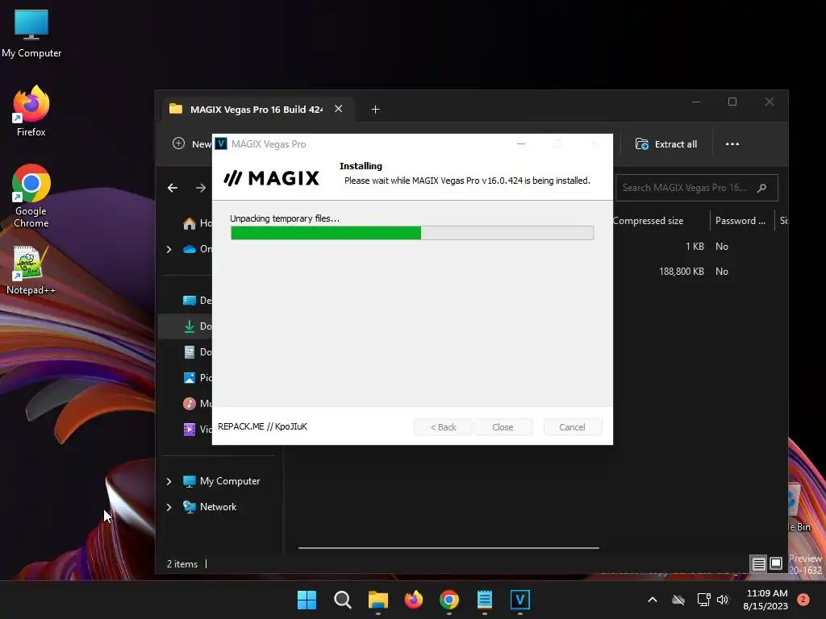Switch to Vegas installer taskbar icon
Image resolution: width=826 pixels, height=619 pixels.
click(520, 600)
